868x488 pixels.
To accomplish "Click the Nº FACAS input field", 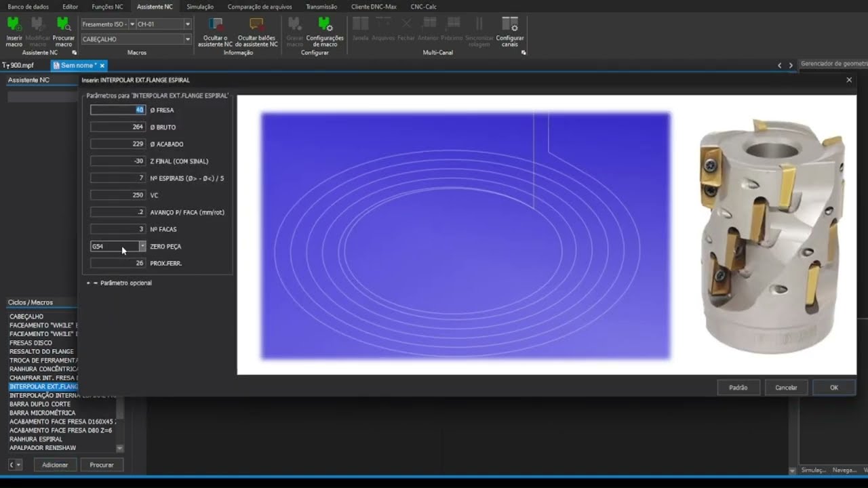I will (118, 229).
